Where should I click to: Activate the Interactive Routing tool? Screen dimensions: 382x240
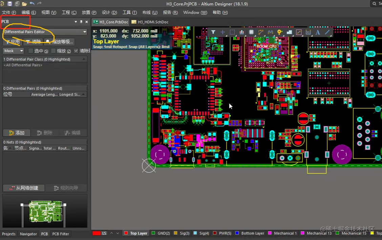tap(261, 32)
